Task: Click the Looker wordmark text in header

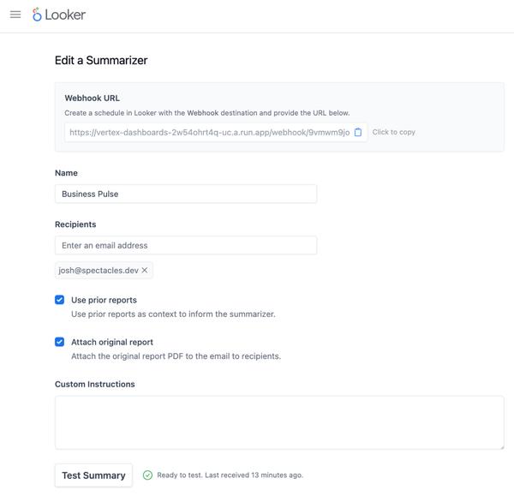Action: pyautogui.click(x=65, y=15)
